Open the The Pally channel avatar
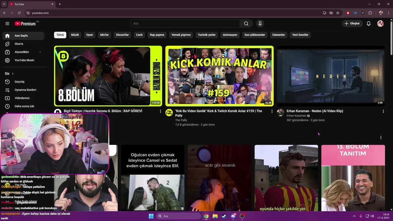The height and width of the screenshot is (221, 393). point(169,112)
